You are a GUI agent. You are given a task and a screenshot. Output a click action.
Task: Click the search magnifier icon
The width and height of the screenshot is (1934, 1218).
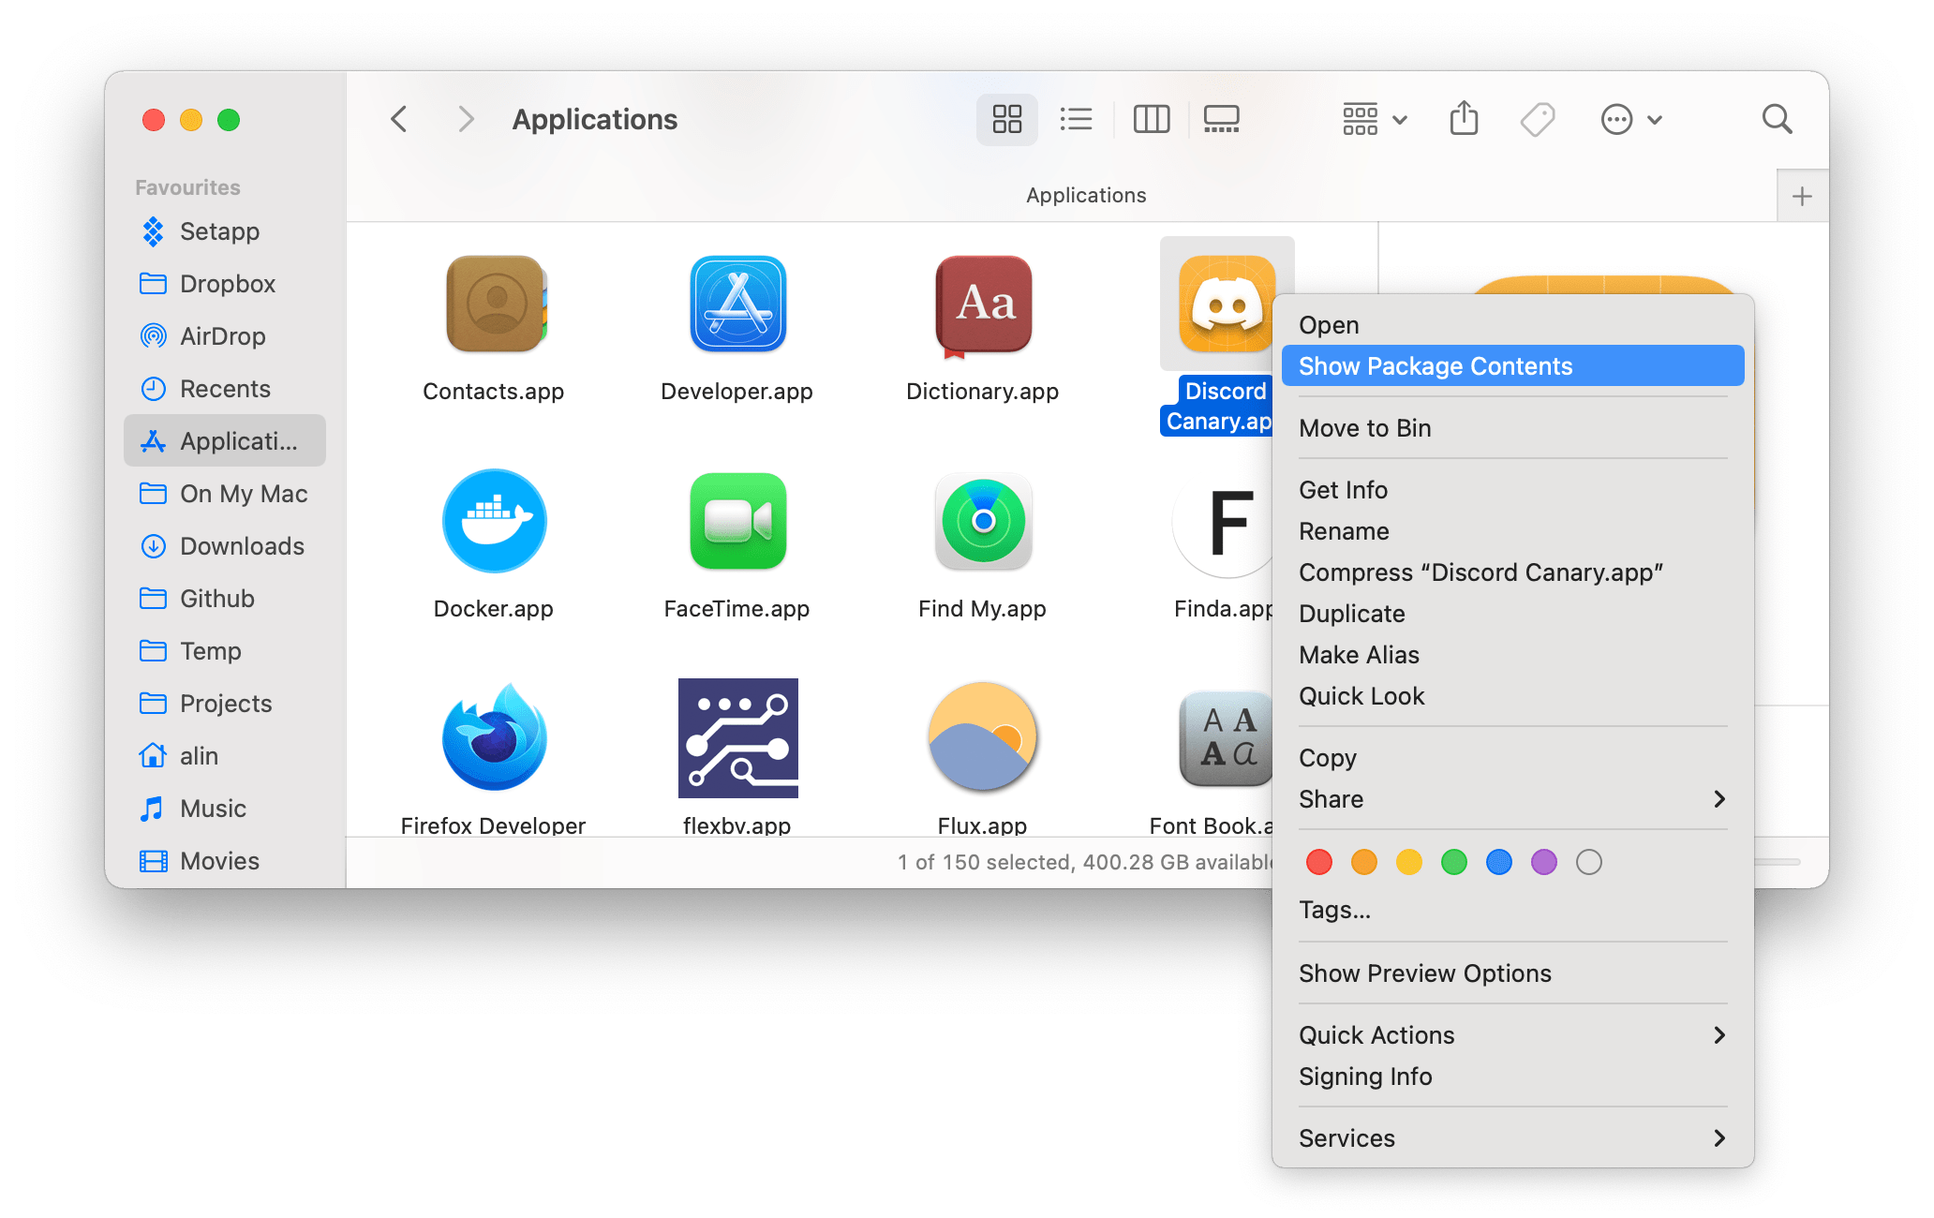click(1777, 119)
